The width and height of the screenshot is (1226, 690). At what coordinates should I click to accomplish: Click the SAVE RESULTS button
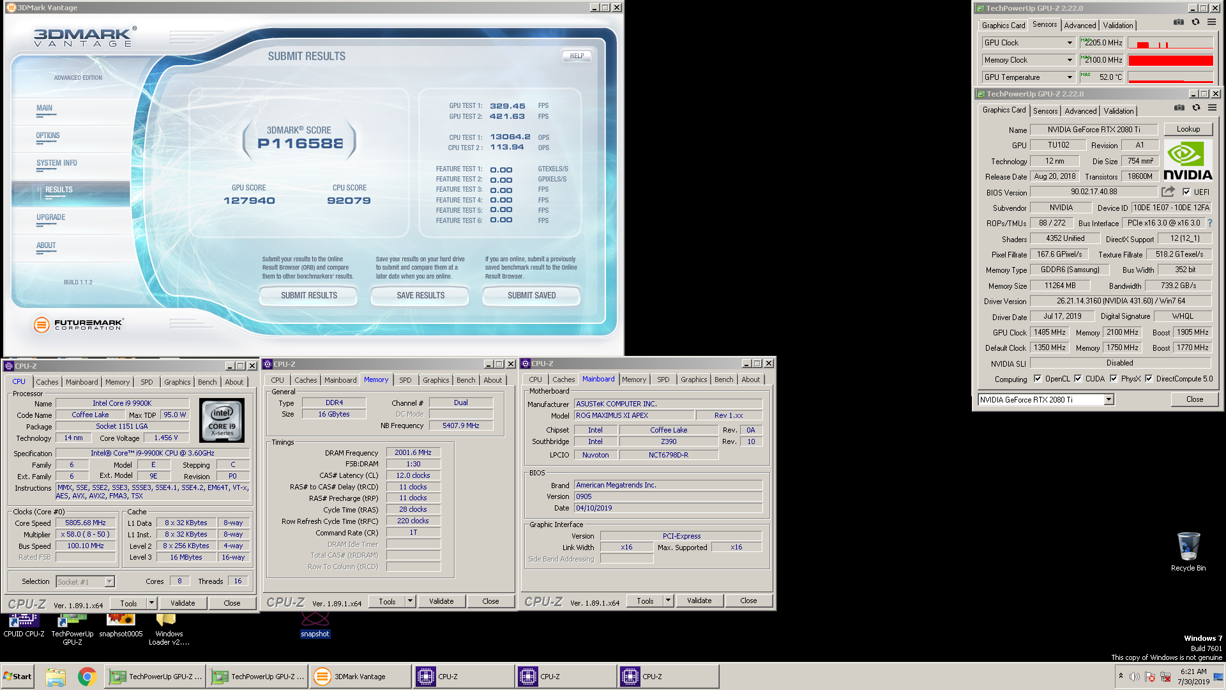[420, 295]
